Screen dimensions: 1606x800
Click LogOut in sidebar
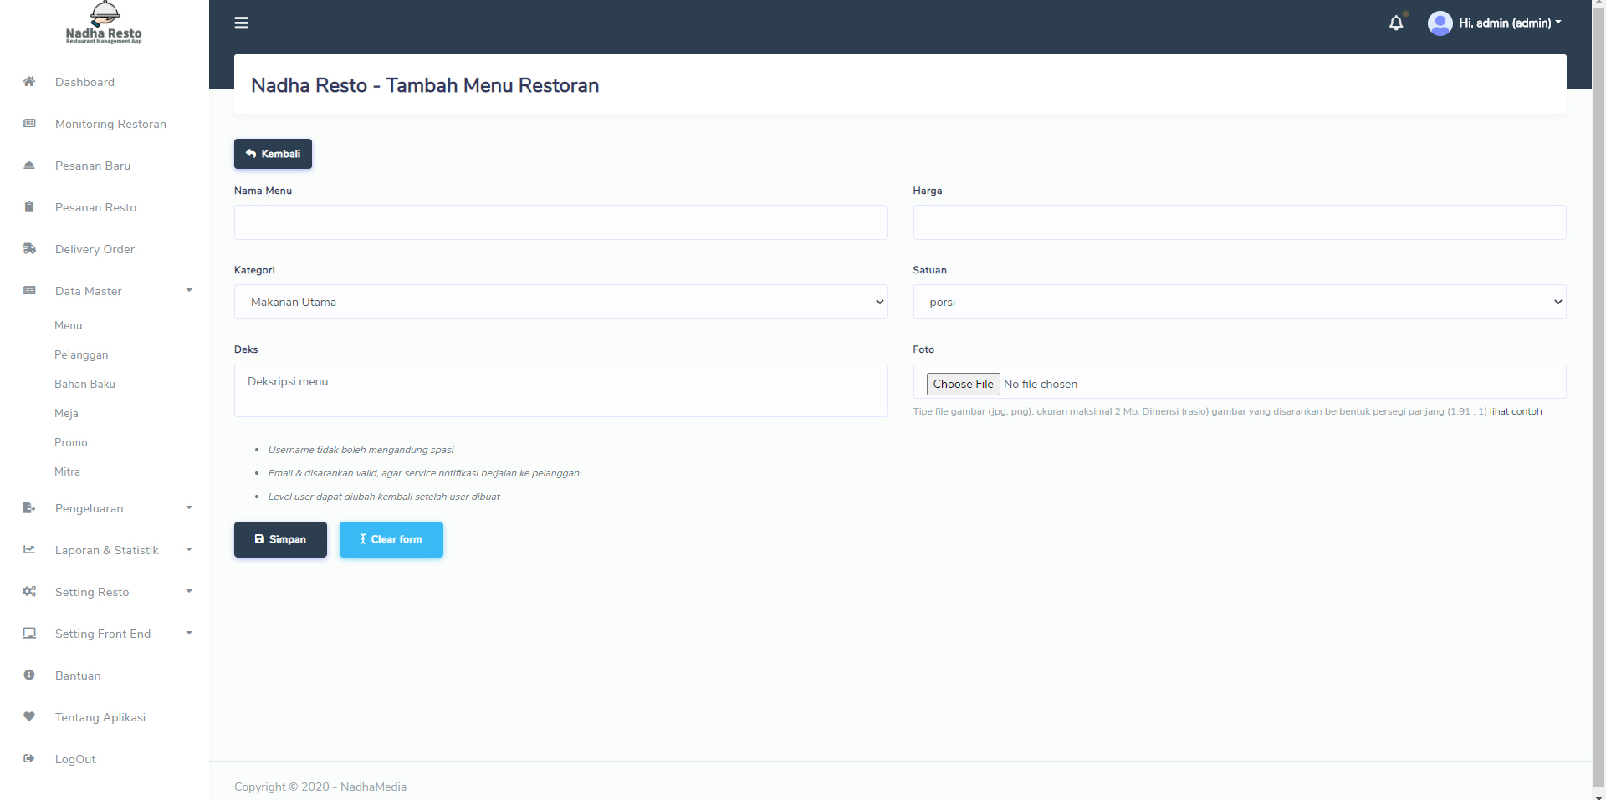pos(75,759)
